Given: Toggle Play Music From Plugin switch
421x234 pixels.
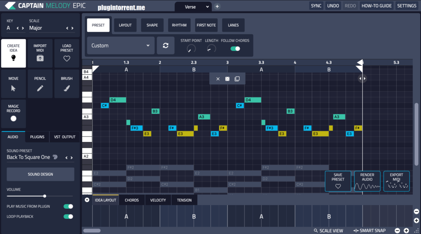Looking at the screenshot, I should tap(68, 206).
